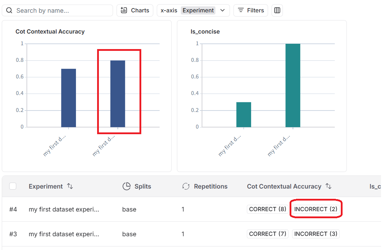The width and height of the screenshot is (392, 250).
Task: Click the 0.8 blue bar in accuracy chart
Action: pos(118,94)
